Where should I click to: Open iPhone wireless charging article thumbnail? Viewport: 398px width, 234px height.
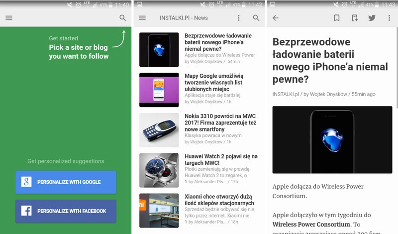coord(159,50)
